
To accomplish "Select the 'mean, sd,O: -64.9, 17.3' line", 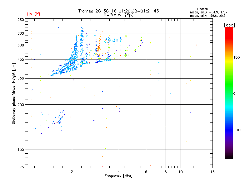I will pos(208,12).
